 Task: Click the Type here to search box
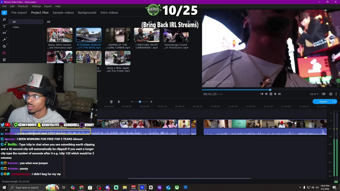tap(34, 188)
